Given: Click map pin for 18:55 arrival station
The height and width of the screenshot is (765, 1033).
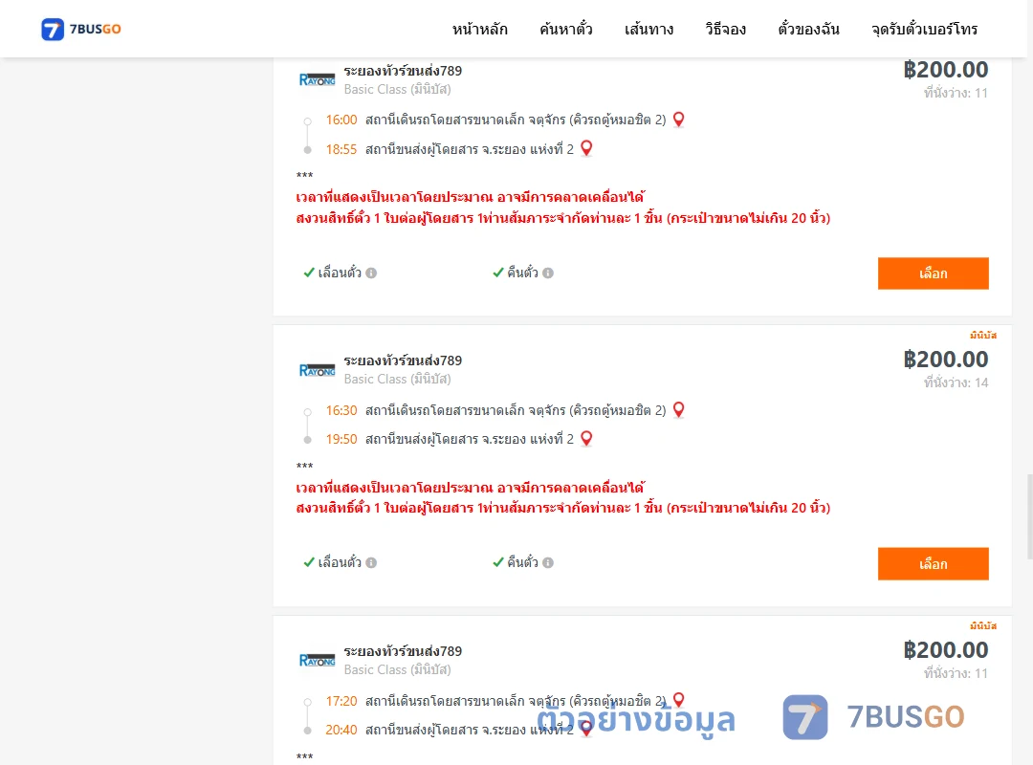Looking at the screenshot, I should coord(586,148).
